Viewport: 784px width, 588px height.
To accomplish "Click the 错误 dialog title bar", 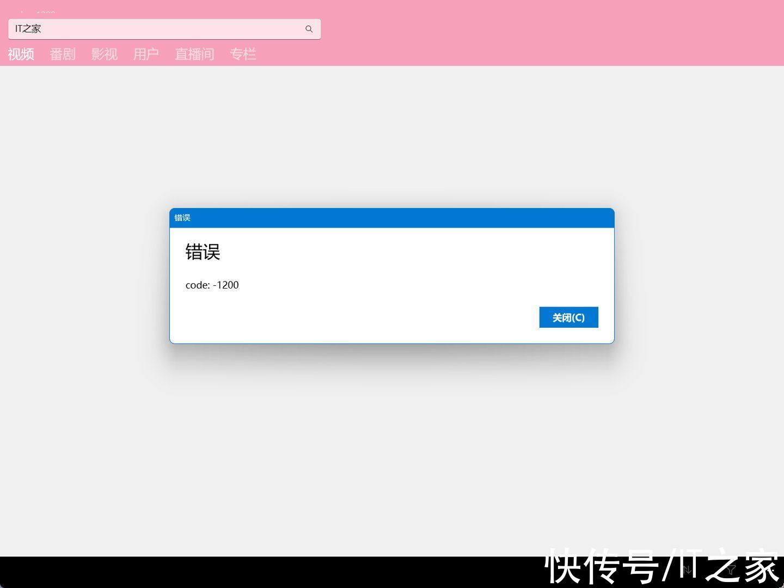I will click(392, 218).
